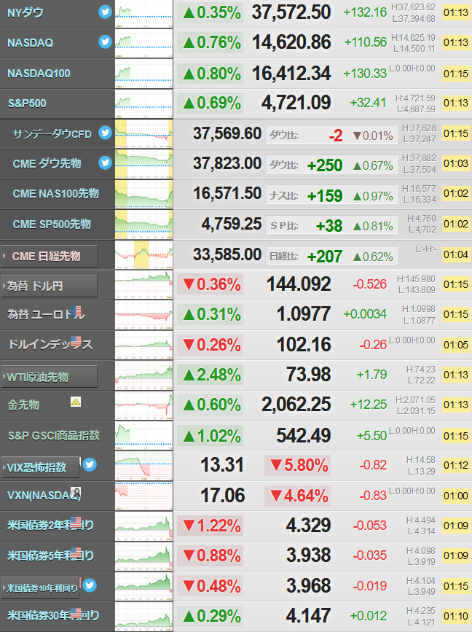Click the ドルインデックス value 102.16

click(x=304, y=345)
